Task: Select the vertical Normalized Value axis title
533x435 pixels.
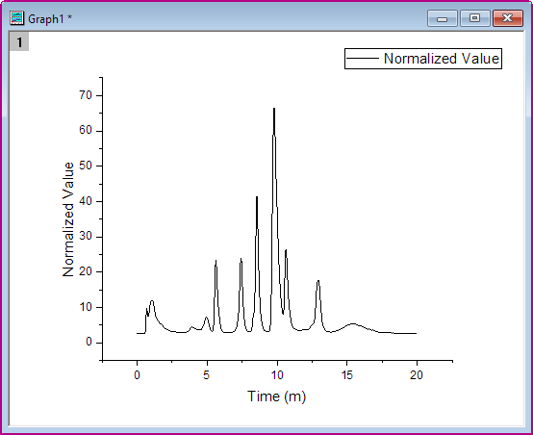Action: (68, 219)
